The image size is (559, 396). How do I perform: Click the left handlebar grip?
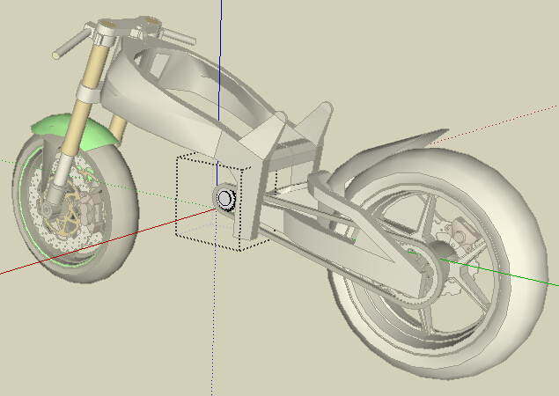pyautogui.click(x=72, y=43)
